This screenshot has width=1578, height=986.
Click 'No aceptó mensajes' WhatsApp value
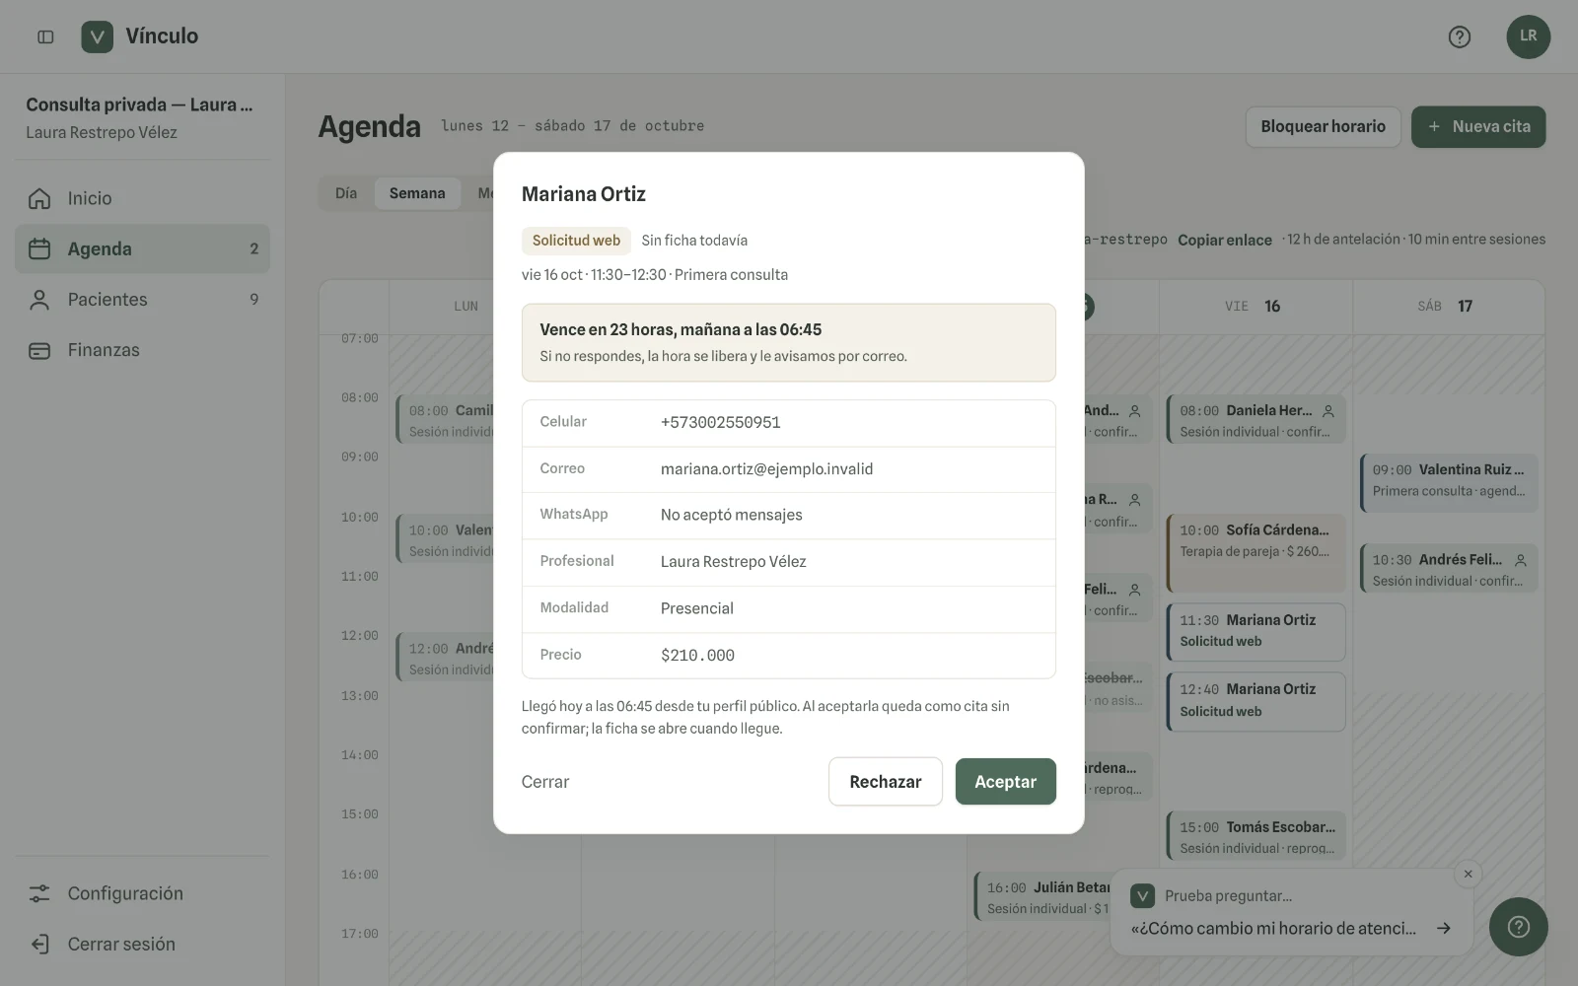732,515
